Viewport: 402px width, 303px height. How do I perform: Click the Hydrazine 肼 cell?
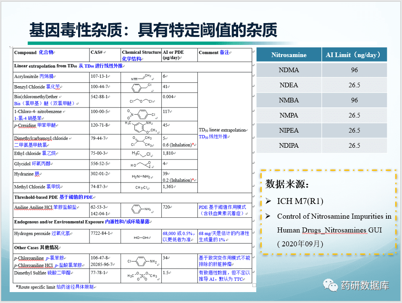(51, 176)
